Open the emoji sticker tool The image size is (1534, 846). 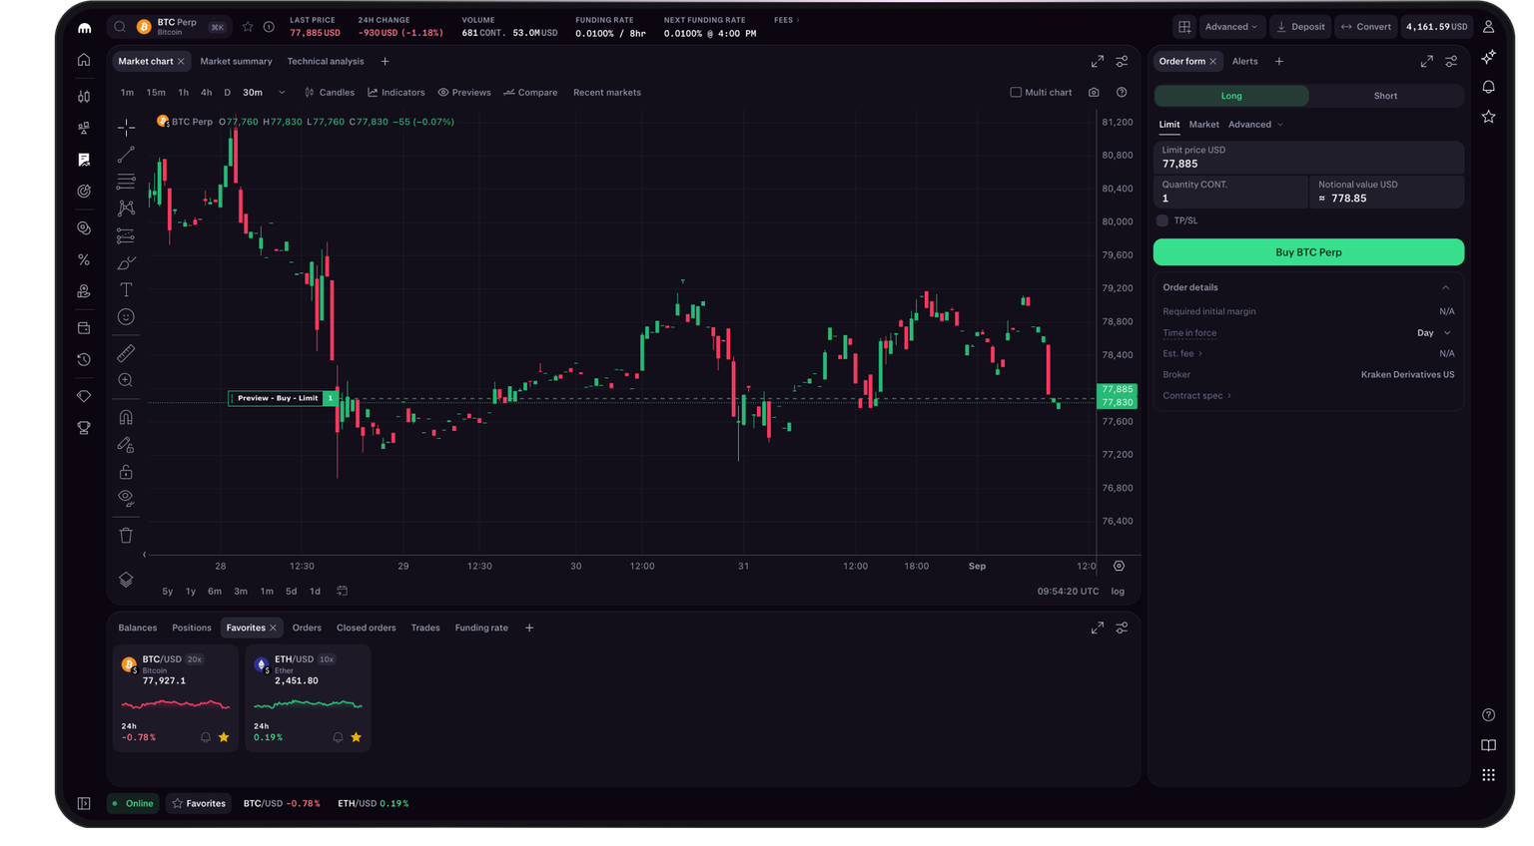(x=126, y=317)
